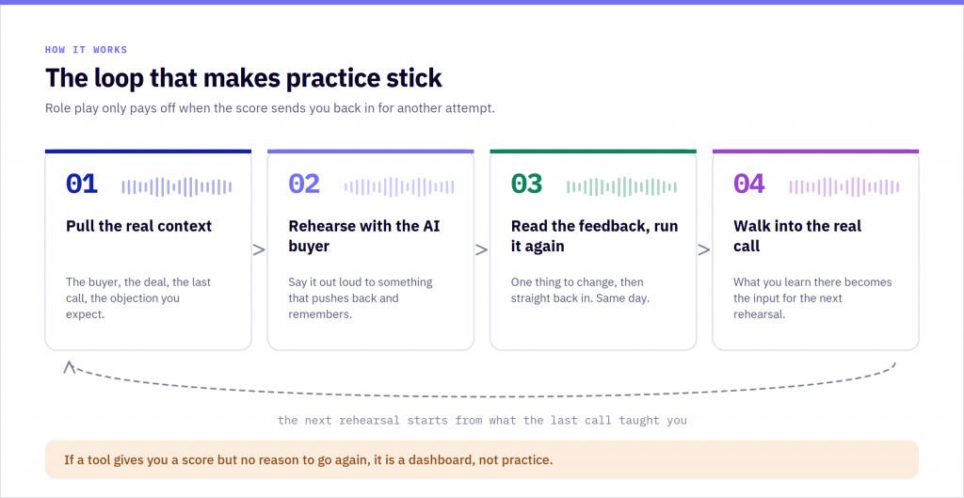Select the purple 04 step number

tap(749, 185)
